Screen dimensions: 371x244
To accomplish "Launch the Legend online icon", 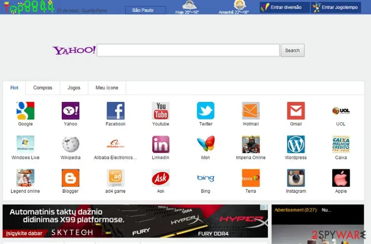I will pos(25,178).
